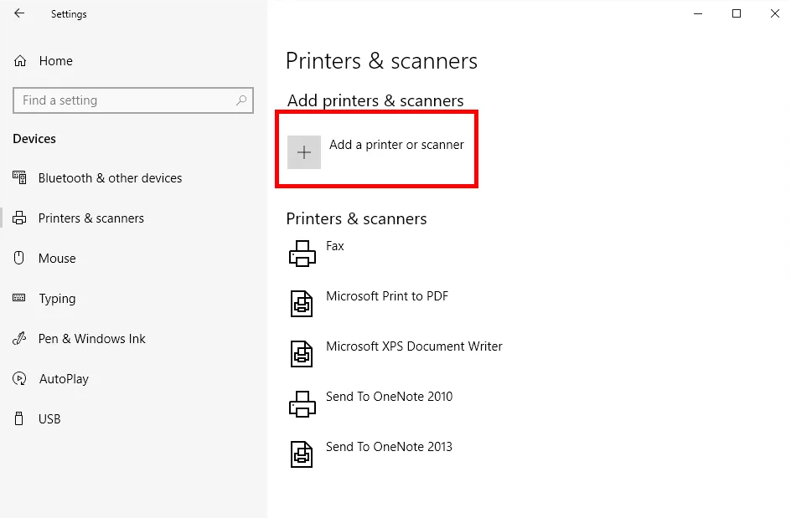This screenshot has height=518, width=791.
Task: Click the Add a printer or scanner label
Action: pyautogui.click(x=396, y=145)
